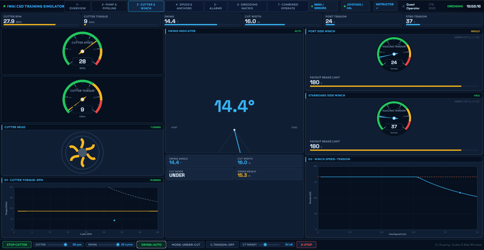Click the operating point dot on D1 torque chart
Image resolution: width=484 pixels, height=250 pixels.
[114, 220]
